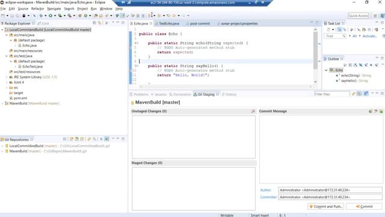Screen dimensions: 385x217
Task: Click the Commit button
Action: coord(364,206)
